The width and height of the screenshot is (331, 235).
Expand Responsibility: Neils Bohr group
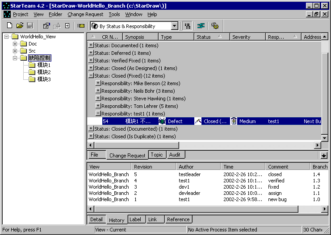tap(98, 91)
